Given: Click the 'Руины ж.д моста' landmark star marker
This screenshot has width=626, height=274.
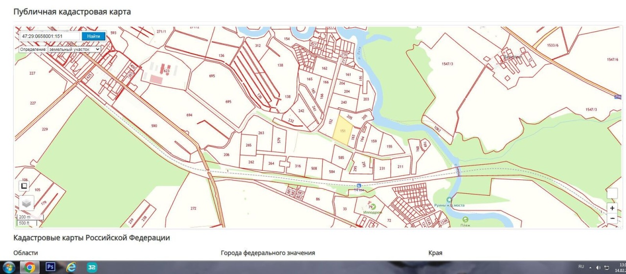Looking at the screenshot, I should tap(449, 199).
